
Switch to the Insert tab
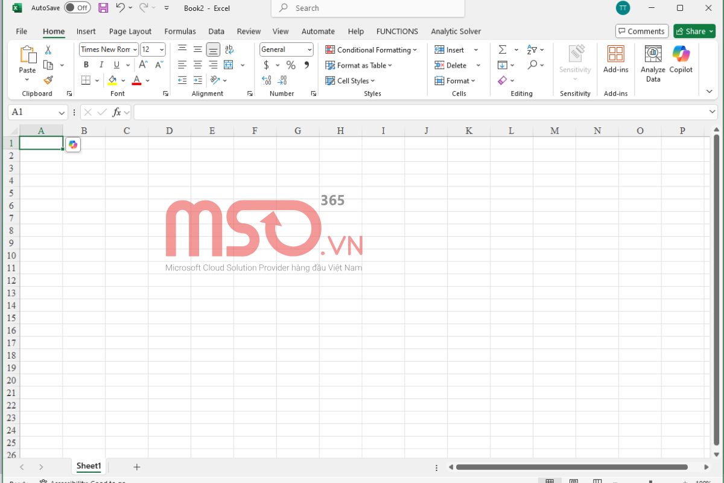click(86, 31)
